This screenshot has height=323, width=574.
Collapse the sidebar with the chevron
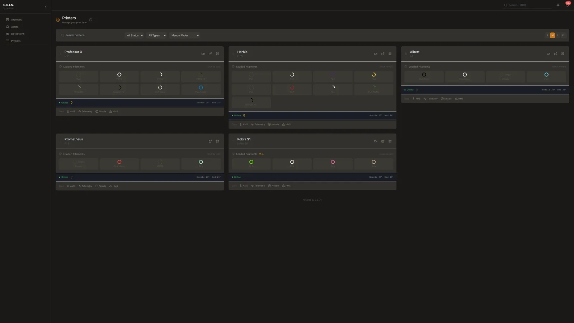point(46,6)
